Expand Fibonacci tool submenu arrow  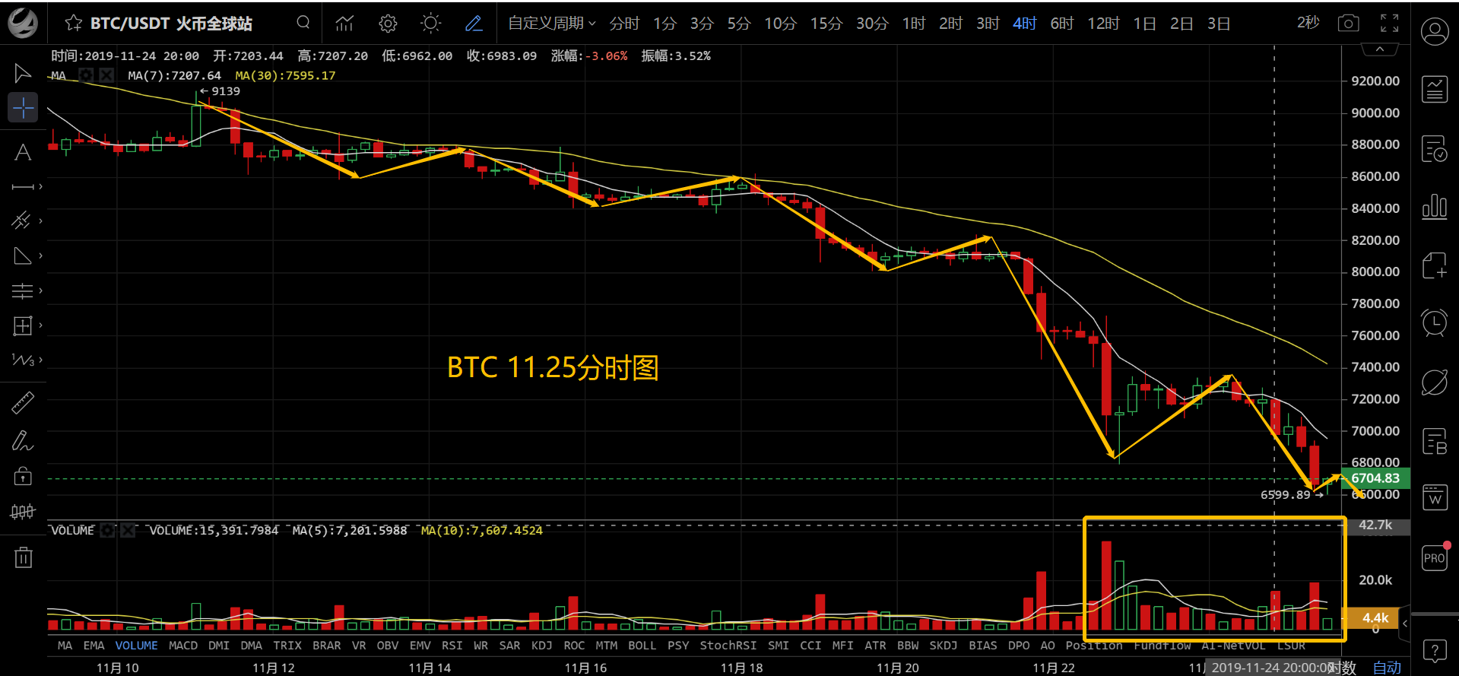[x=40, y=290]
